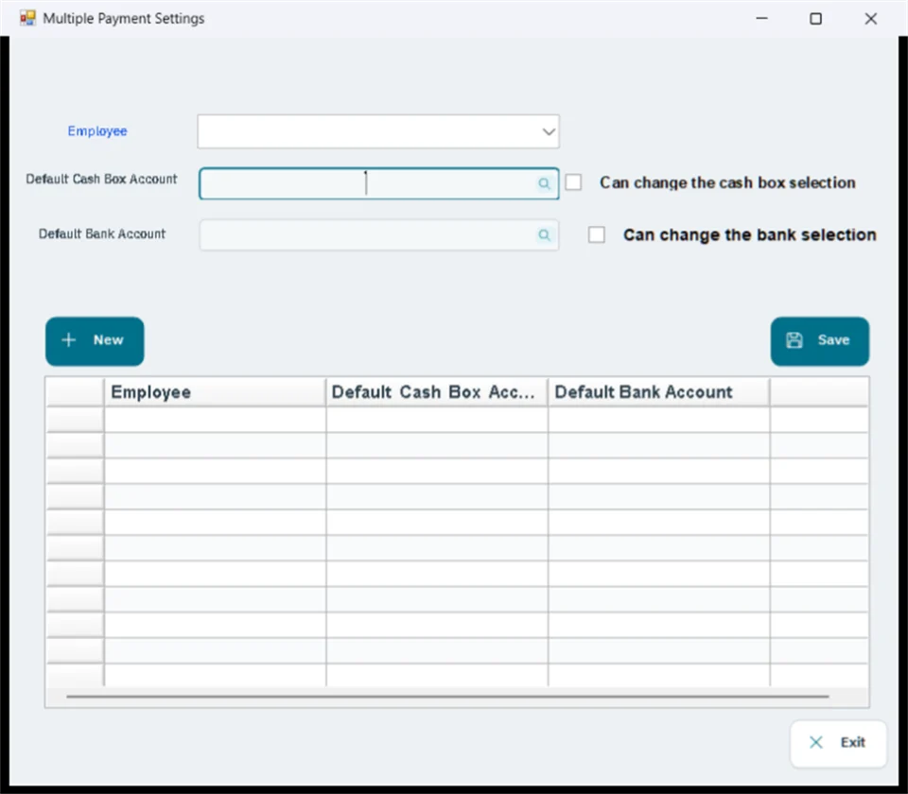Screen dimensions: 908x794
Task: Click the floppy disk icon on Save button
Action: point(794,340)
